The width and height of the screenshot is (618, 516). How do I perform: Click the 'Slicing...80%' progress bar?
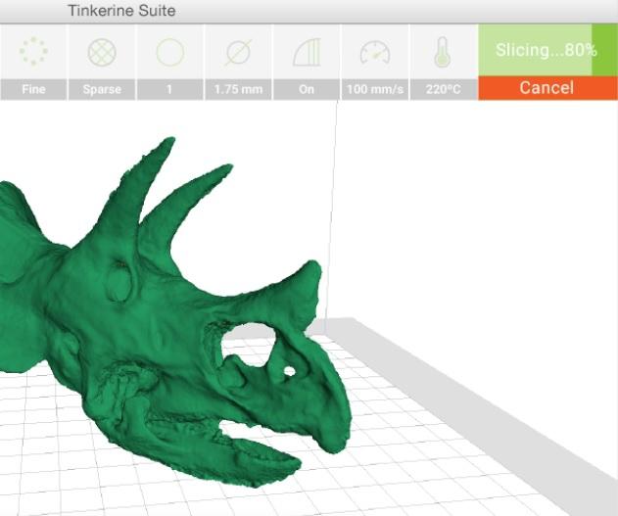point(546,50)
